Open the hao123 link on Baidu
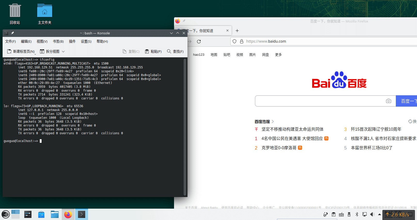 pyautogui.click(x=199, y=55)
